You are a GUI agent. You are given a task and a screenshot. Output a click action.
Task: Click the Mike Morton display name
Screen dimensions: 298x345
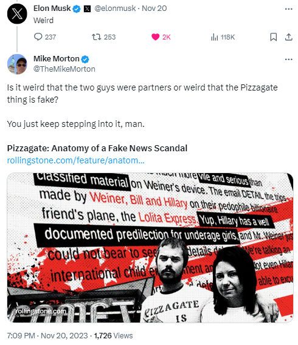[x=57, y=59]
